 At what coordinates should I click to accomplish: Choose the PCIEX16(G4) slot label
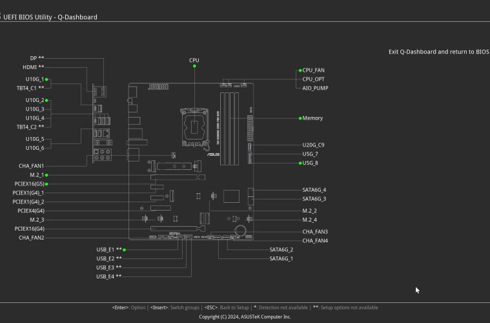click(x=30, y=229)
